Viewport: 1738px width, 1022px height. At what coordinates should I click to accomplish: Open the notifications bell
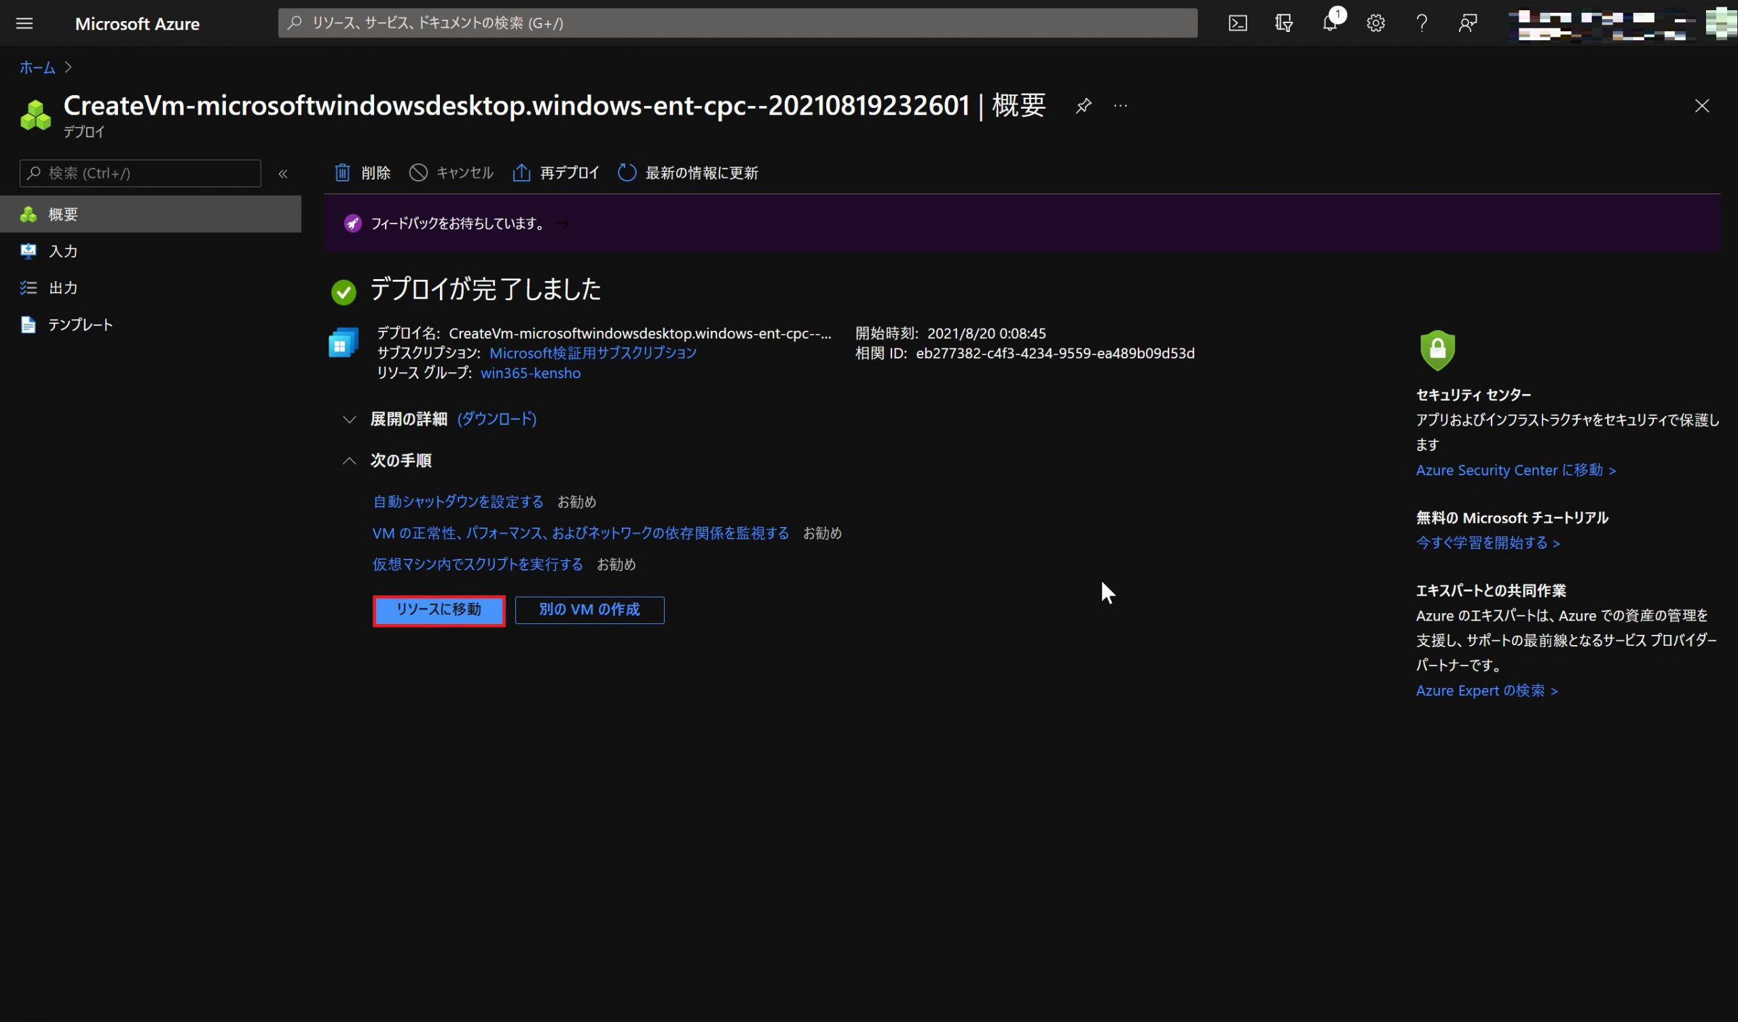[x=1330, y=24]
